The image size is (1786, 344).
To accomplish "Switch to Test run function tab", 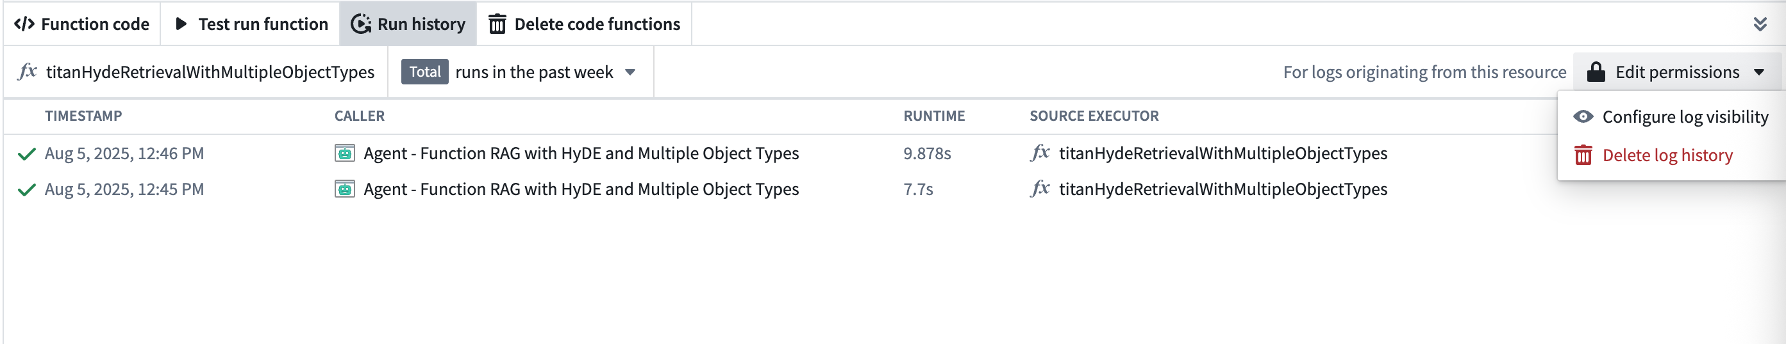I will [250, 24].
